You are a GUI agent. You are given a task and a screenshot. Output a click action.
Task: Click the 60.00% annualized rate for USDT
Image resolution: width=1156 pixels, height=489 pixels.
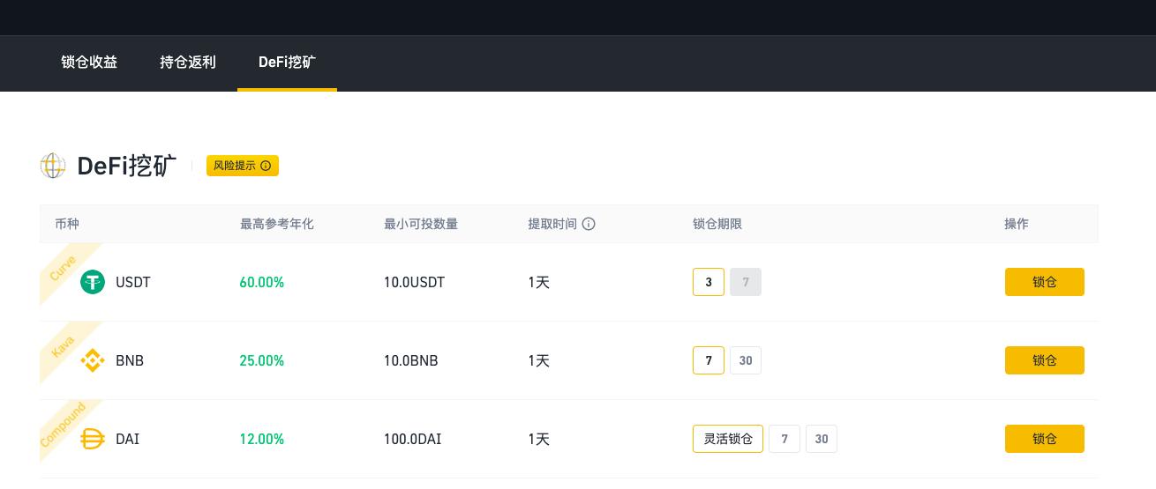(262, 282)
